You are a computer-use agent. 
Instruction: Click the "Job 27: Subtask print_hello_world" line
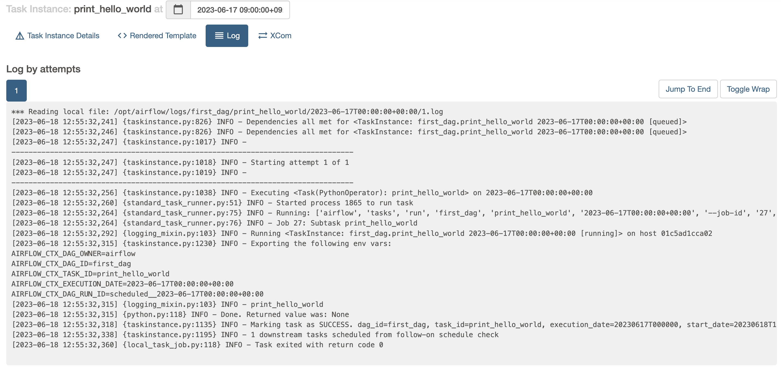214,223
